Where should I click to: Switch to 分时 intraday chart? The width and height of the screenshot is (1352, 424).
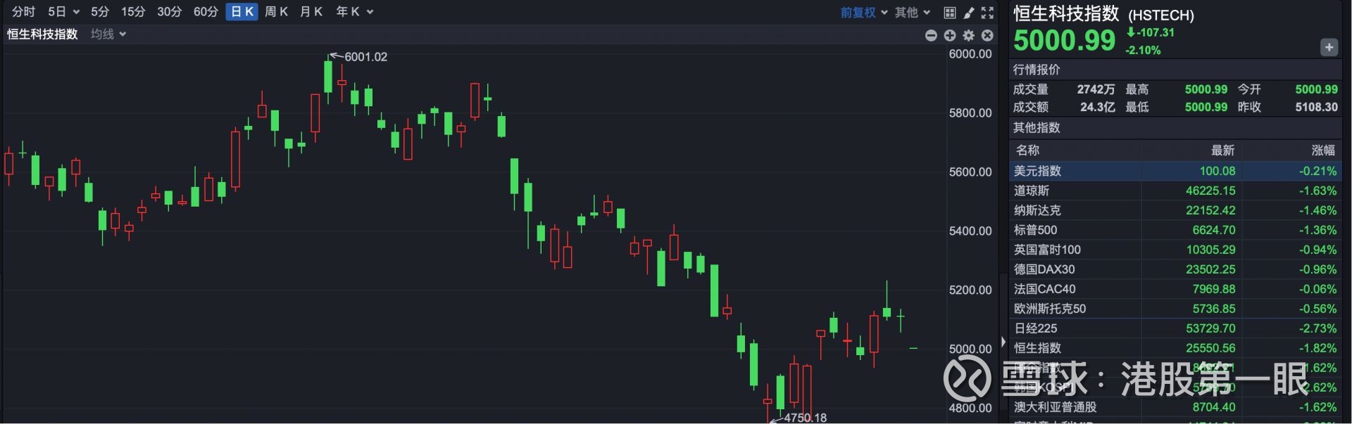(x=23, y=12)
